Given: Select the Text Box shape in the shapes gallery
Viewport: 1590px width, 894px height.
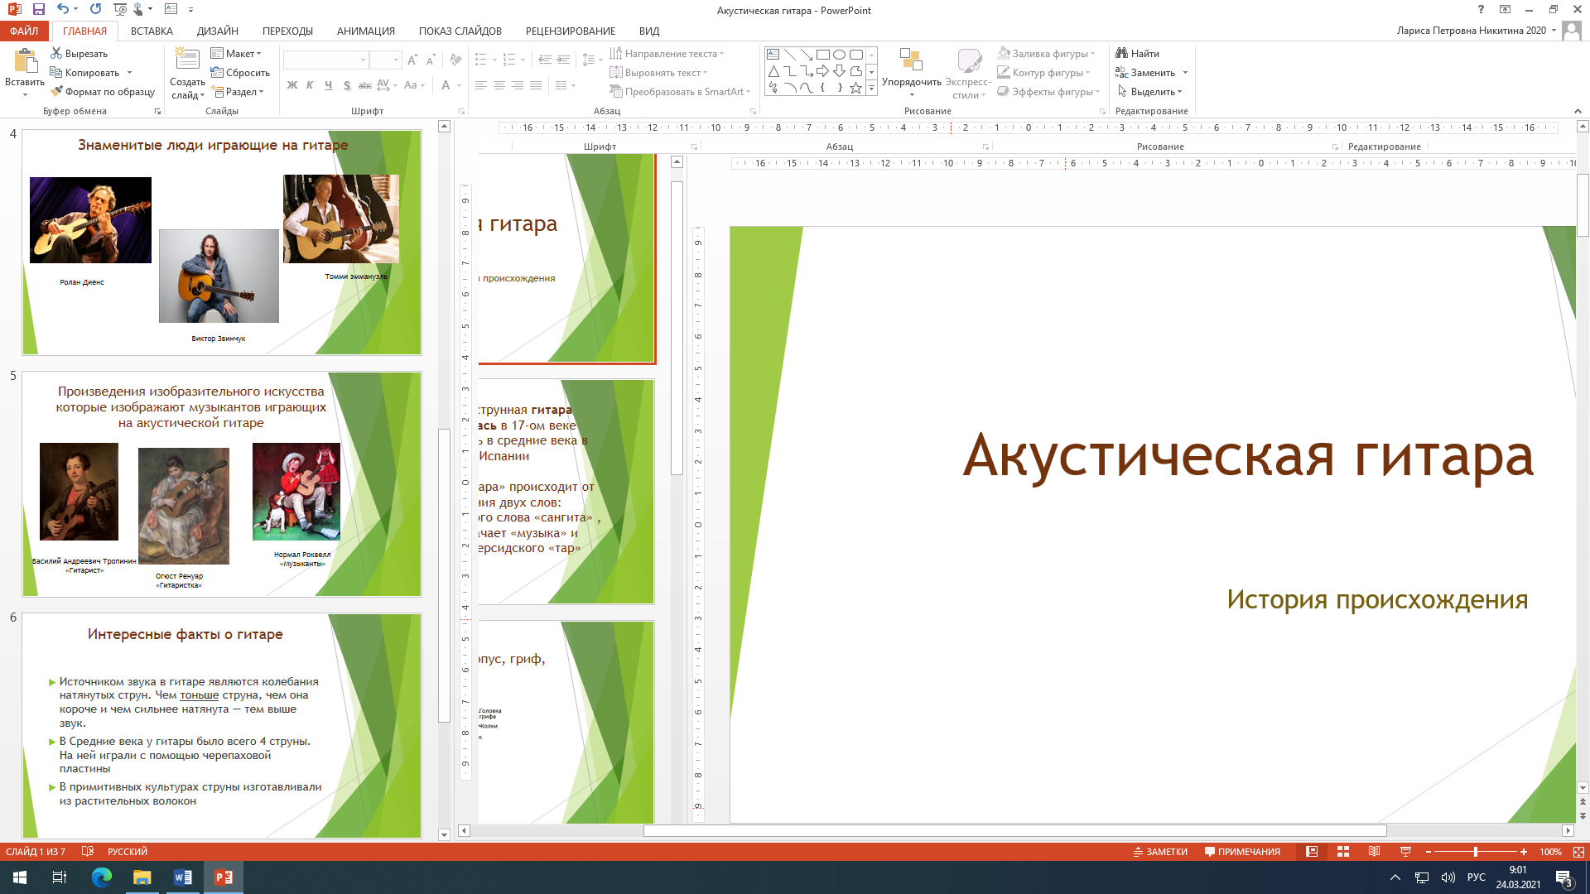Looking at the screenshot, I should (x=773, y=55).
